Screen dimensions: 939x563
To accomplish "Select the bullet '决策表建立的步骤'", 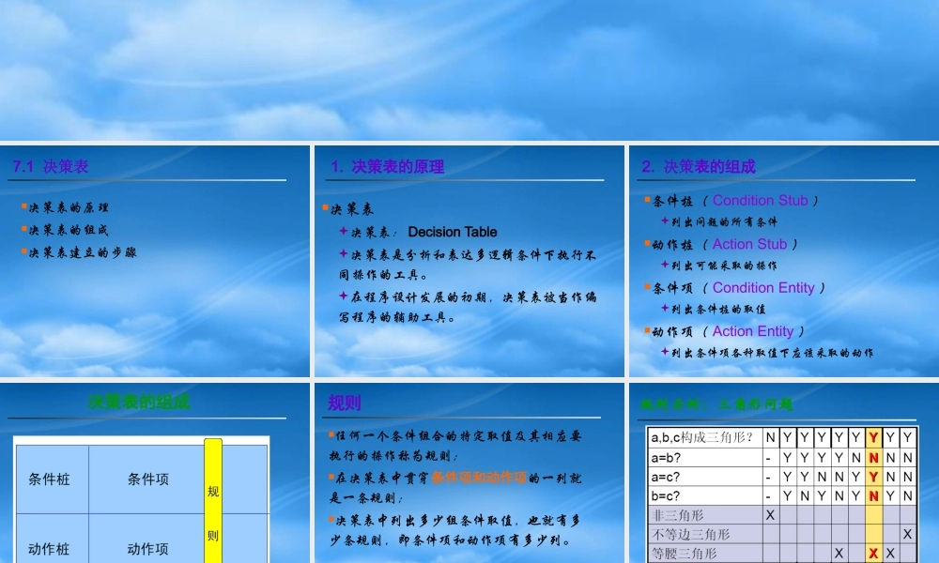I will coord(83,252).
